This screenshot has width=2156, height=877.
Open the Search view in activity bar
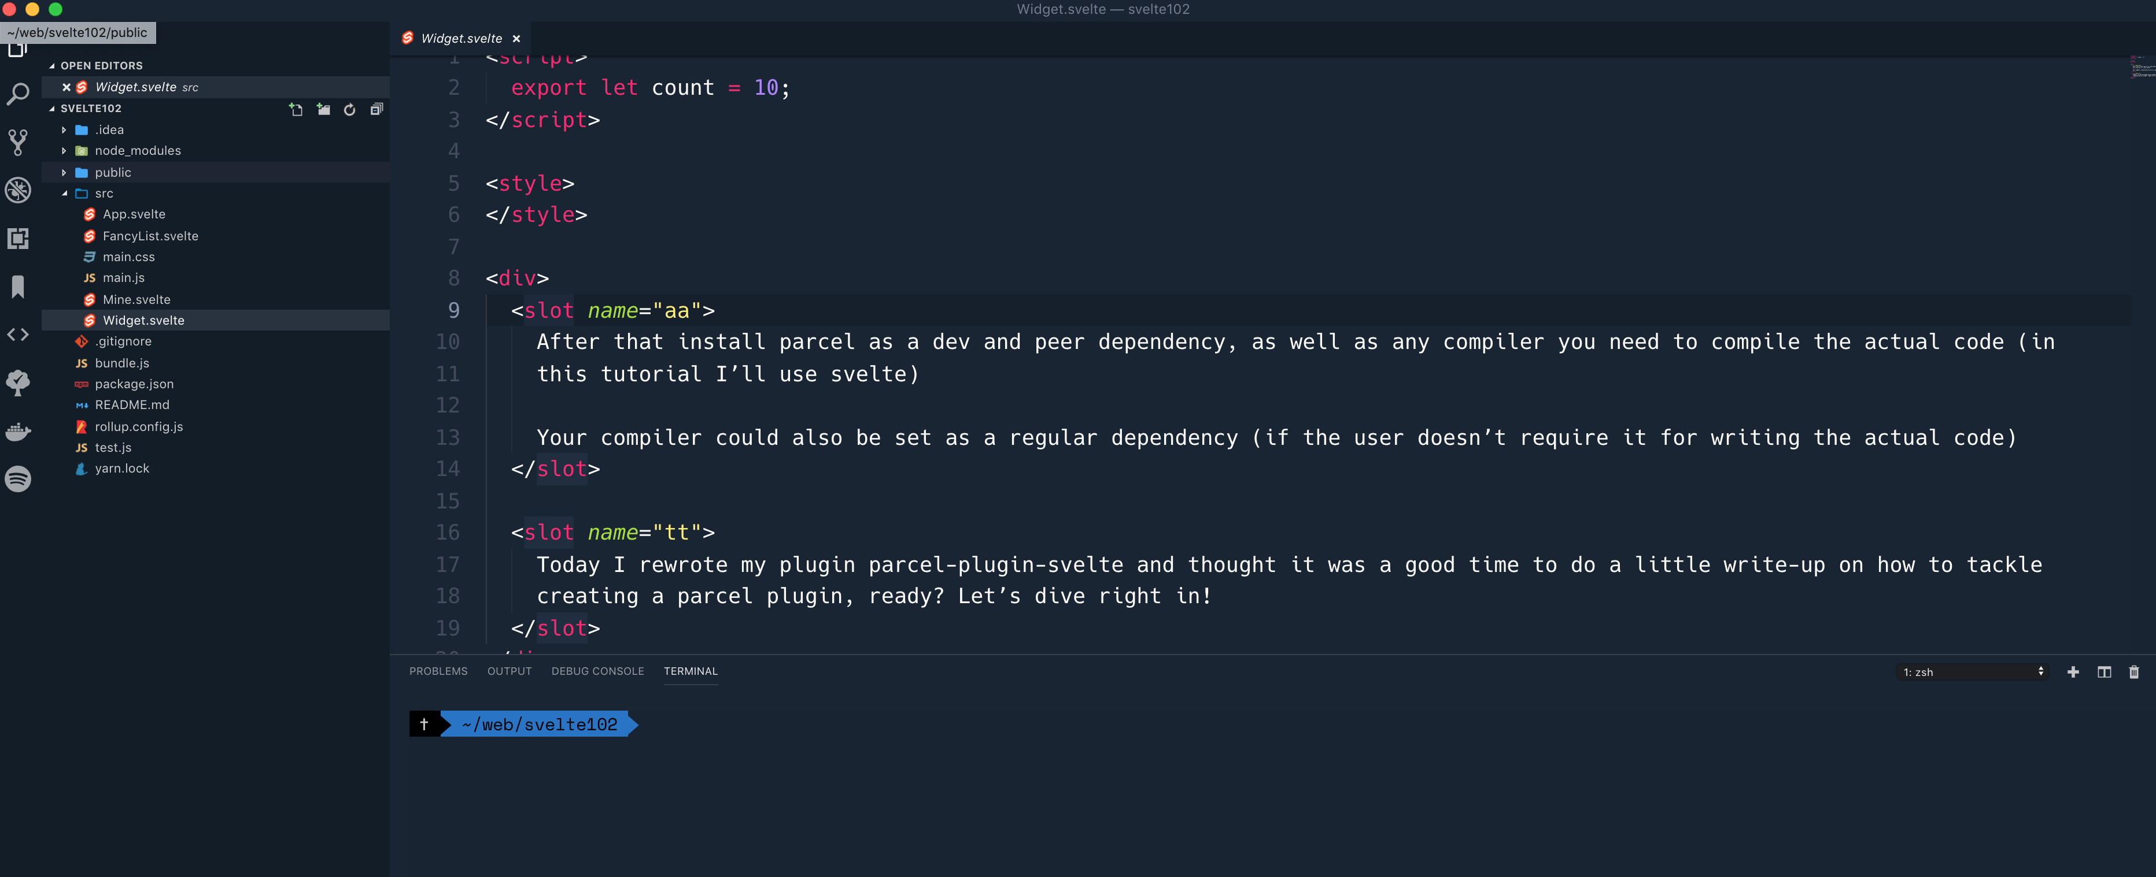17,94
